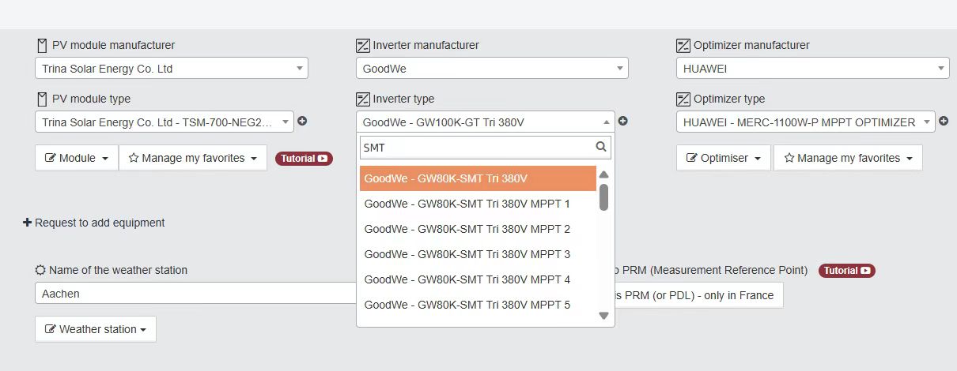This screenshot has height=371, width=957.
Task: Click the PV module manufacturer label icon
Action: pyautogui.click(x=42, y=45)
